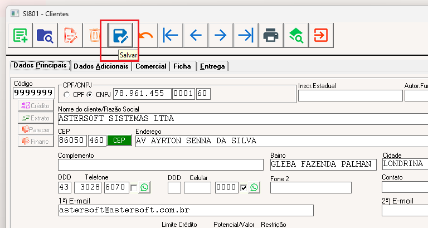This screenshot has height=228, width=428.
Task: Click the CNPJ branch field 0001
Action: point(183,94)
